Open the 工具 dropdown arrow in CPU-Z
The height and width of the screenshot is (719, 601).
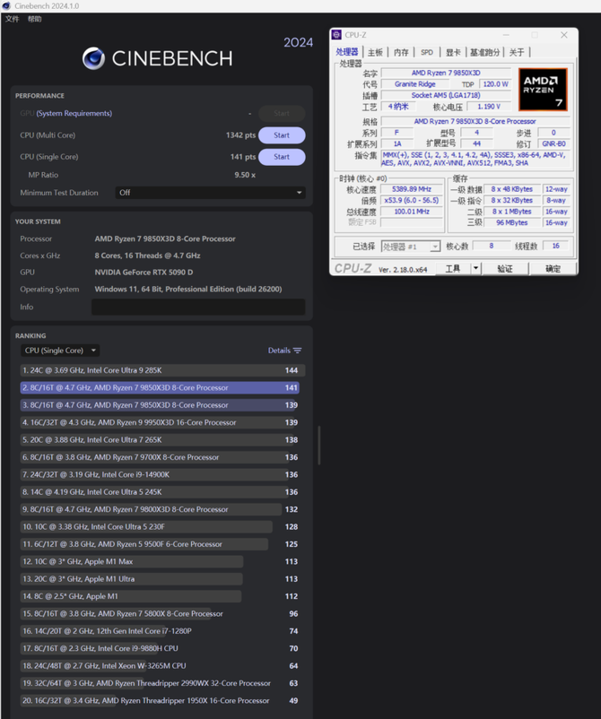coord(475,268)
